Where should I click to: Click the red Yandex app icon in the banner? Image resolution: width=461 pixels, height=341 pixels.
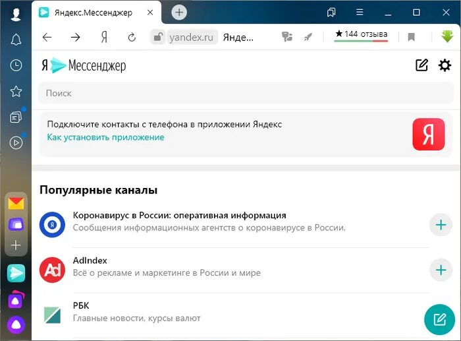point(428,135)
